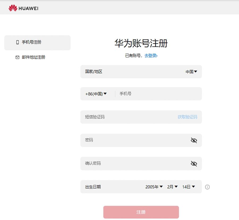Open the birth month 2月 dropdown
239x220 pixels.
pyautogui.click(x=172, y=187)
